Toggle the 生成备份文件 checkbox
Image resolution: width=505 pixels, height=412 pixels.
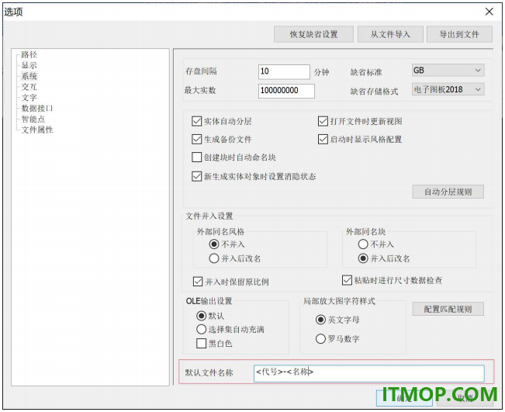click(196, 140)
